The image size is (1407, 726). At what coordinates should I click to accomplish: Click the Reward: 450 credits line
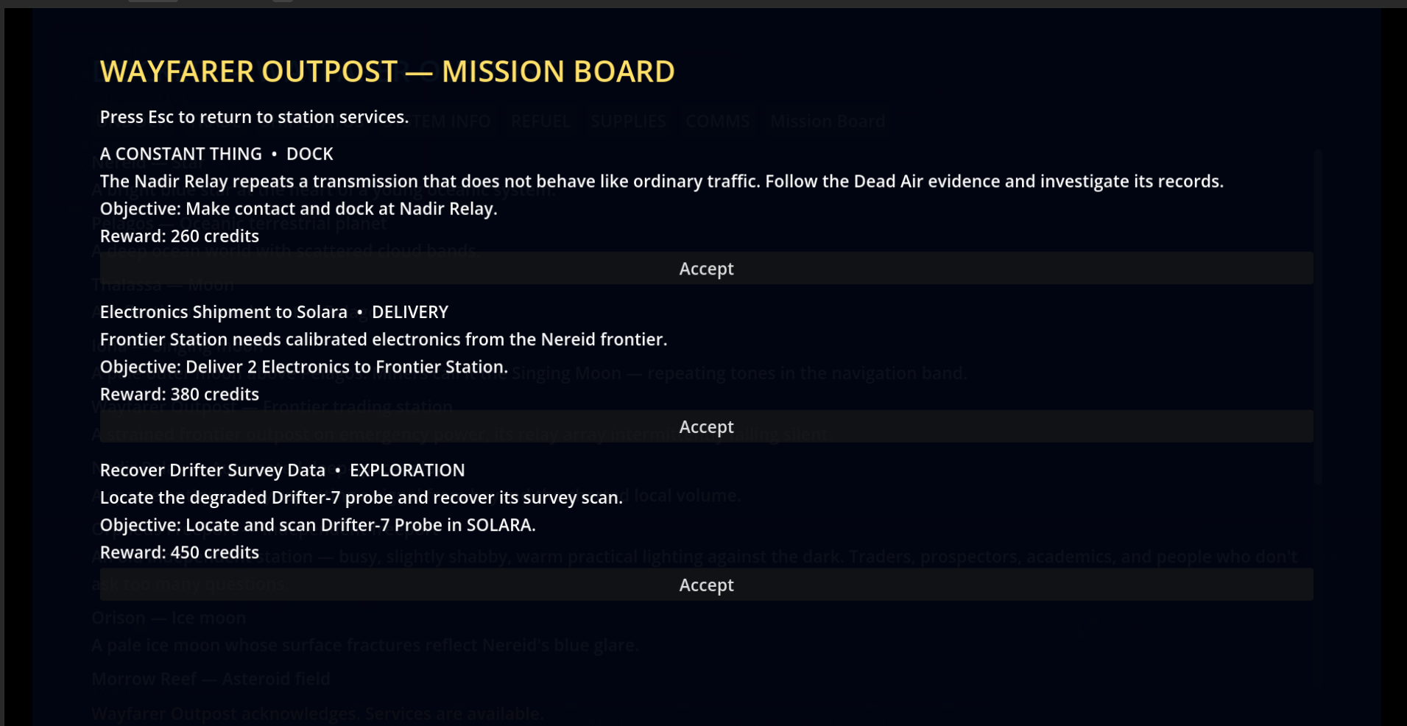coord(180,553)
